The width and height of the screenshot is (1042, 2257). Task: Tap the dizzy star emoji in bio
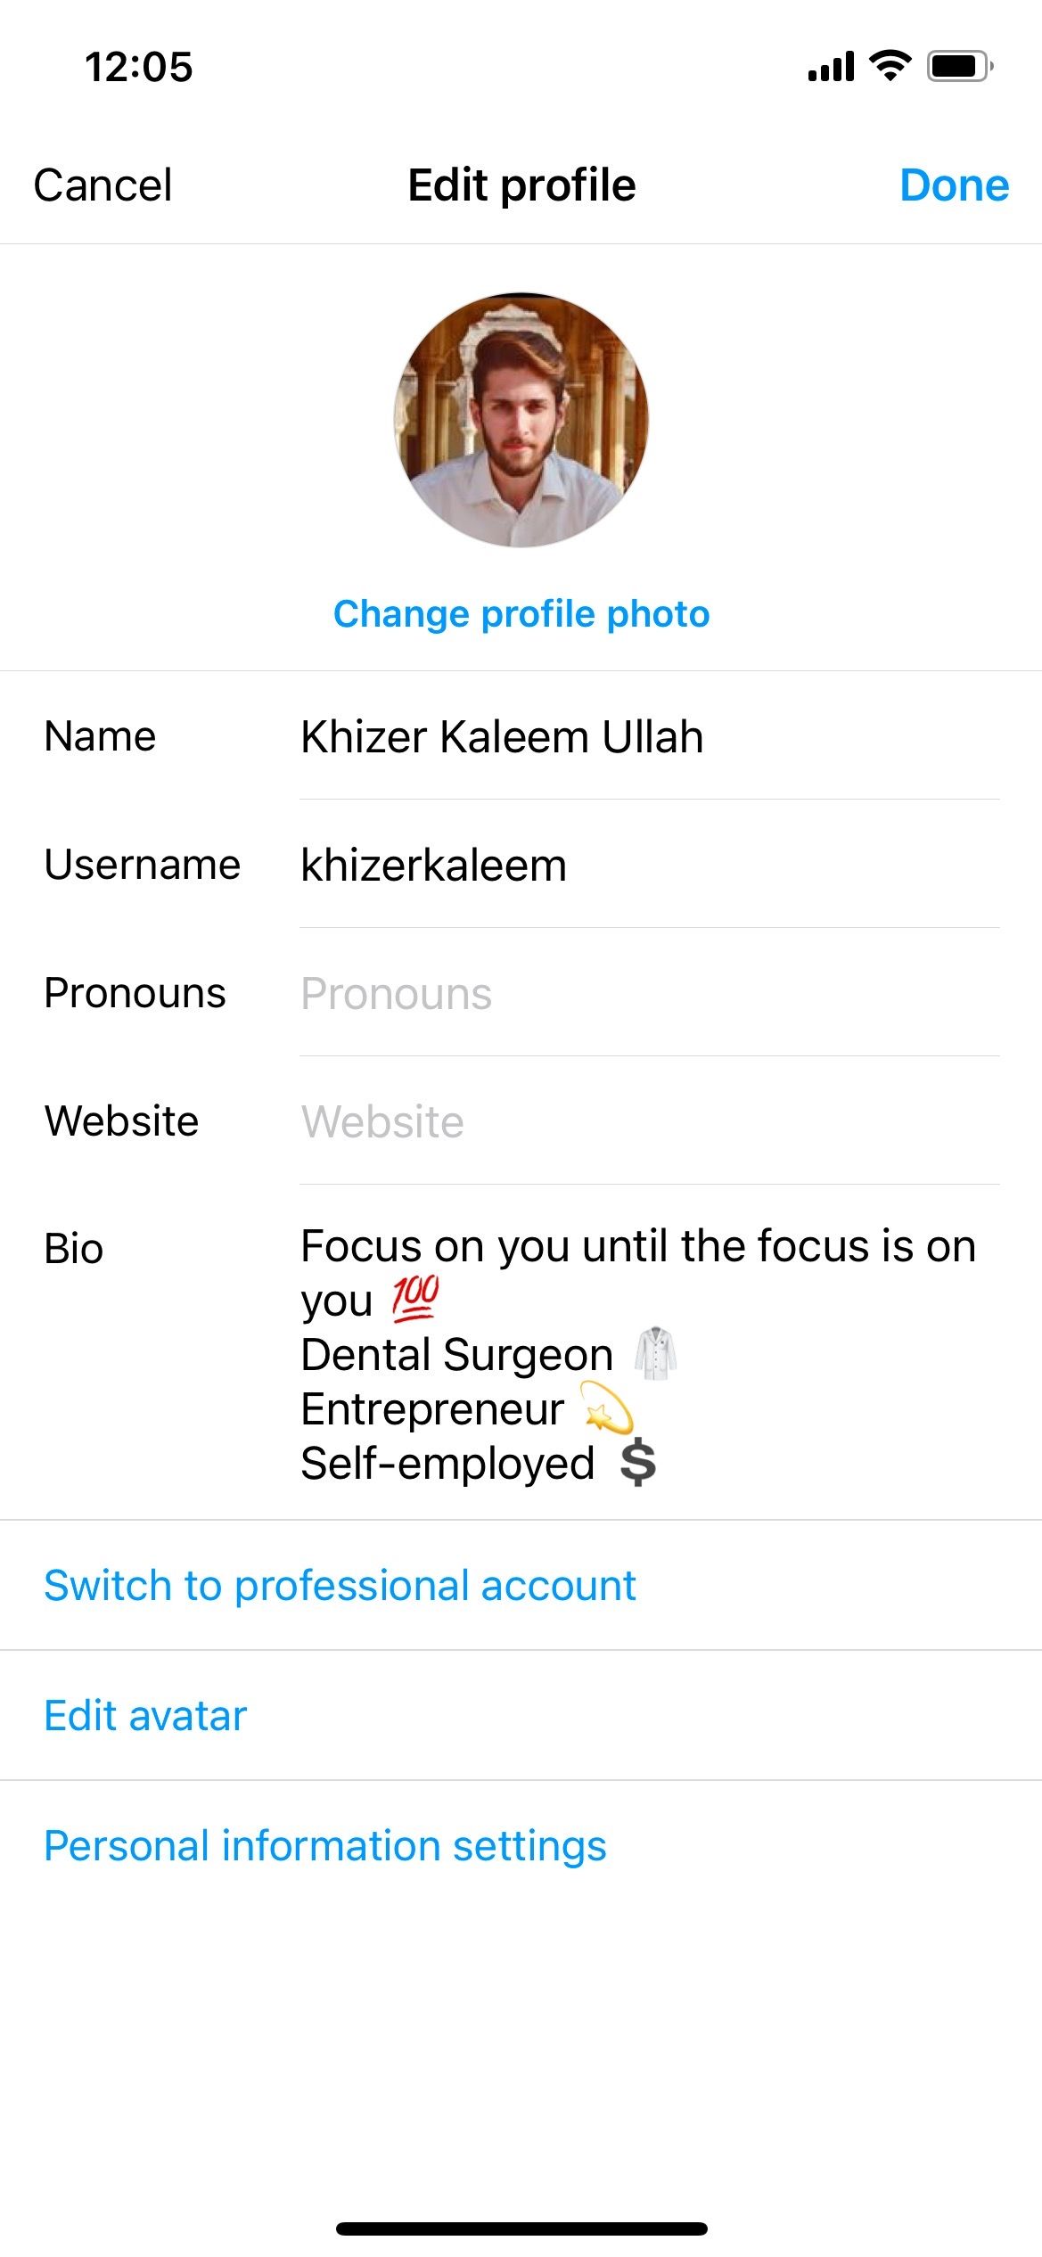607,1408
